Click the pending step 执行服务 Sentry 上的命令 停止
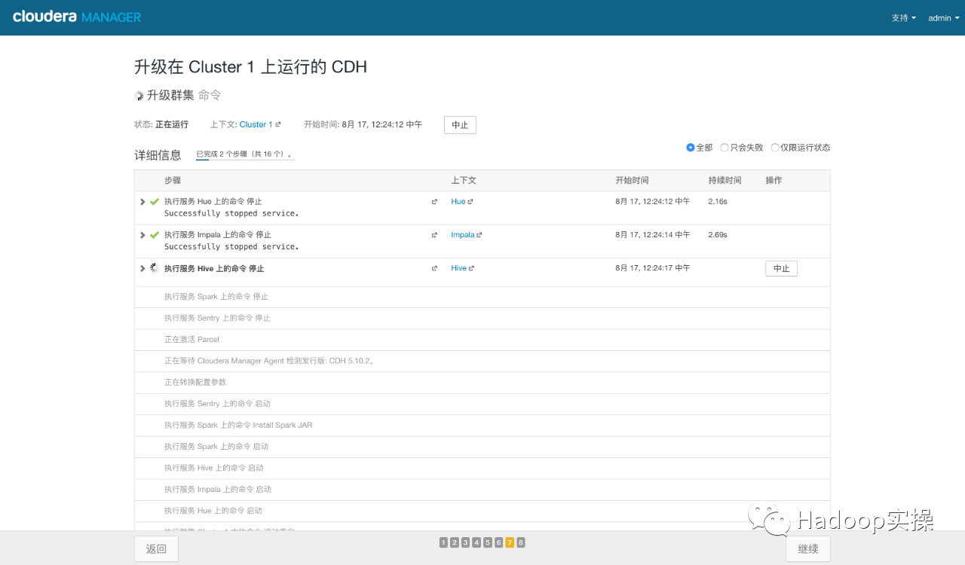This screenshot has height=565, width=965. 217,318
